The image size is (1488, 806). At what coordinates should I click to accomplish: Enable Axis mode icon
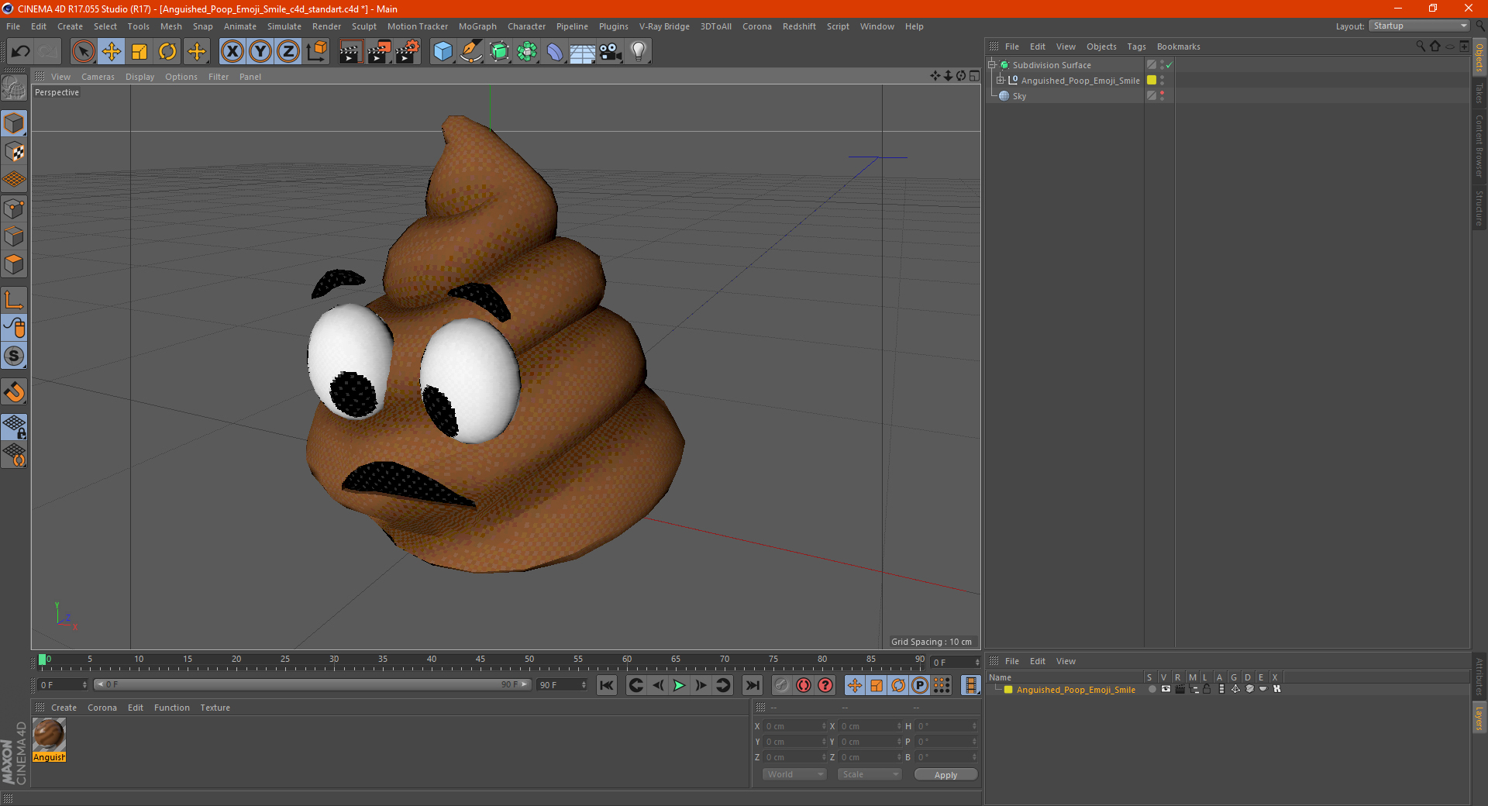point(14,300)
